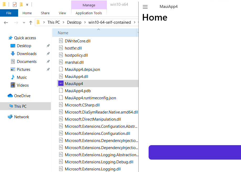Click the pin icon beside Downloads
The image size is (241, 172).
(x=48, y=53)
